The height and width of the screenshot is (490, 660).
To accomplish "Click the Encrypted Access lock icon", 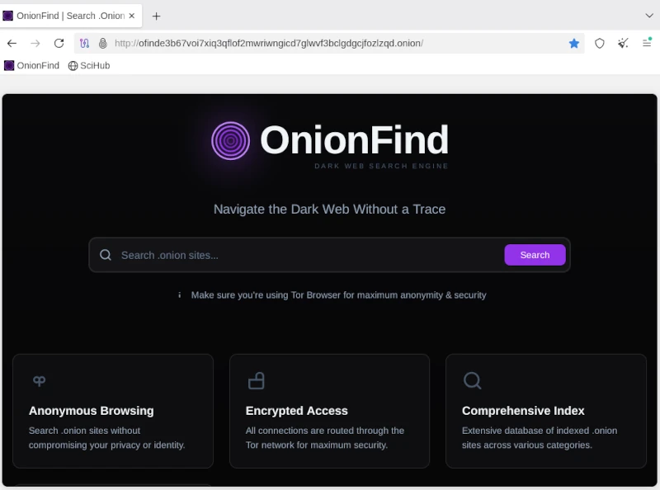I will pyautogui.click(x=256, y=380).
